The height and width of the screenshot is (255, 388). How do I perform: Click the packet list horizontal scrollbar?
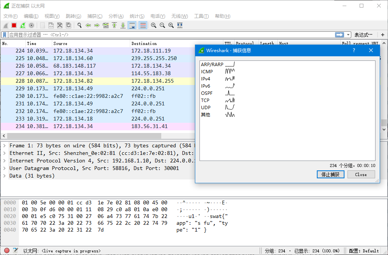click(84, 136)
